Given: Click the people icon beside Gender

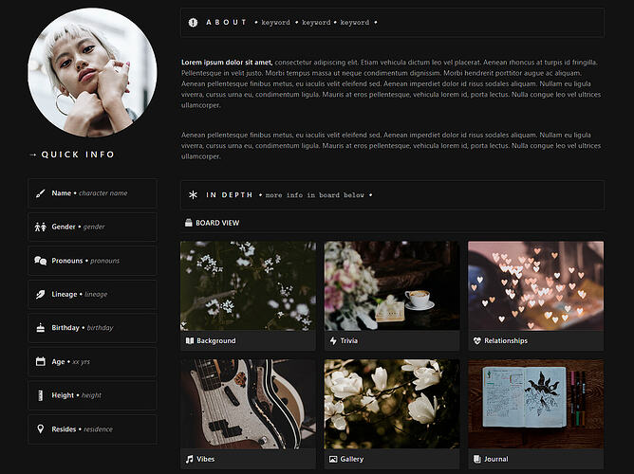Looking at the screenshot, I should (40, 228).
